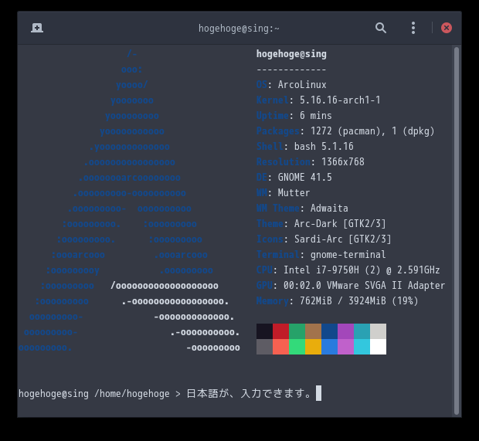
Task: Click the dark green color swatch
Action: click(x=297, y=331)
